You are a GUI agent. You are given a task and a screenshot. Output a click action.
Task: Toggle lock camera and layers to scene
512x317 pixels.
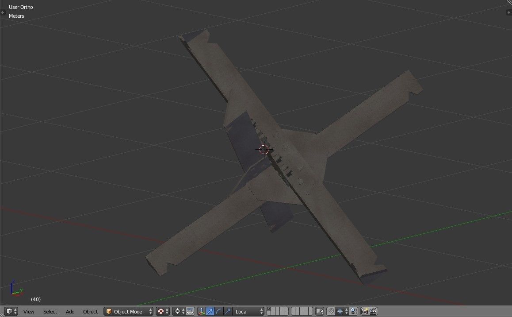(320, 312)
